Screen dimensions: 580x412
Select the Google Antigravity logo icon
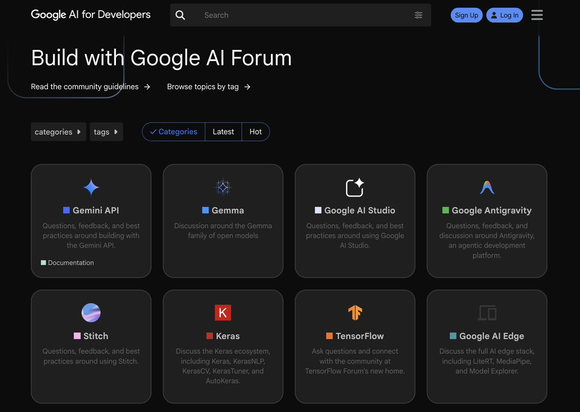point(487,187)
